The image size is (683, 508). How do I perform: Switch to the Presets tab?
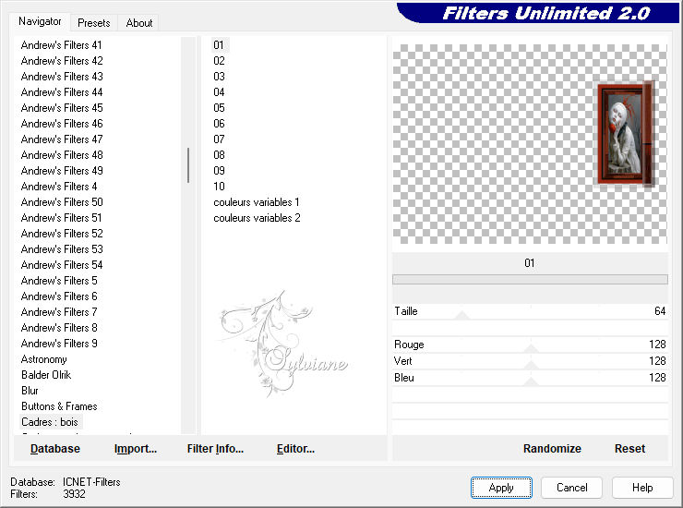[x=93, y=23]
